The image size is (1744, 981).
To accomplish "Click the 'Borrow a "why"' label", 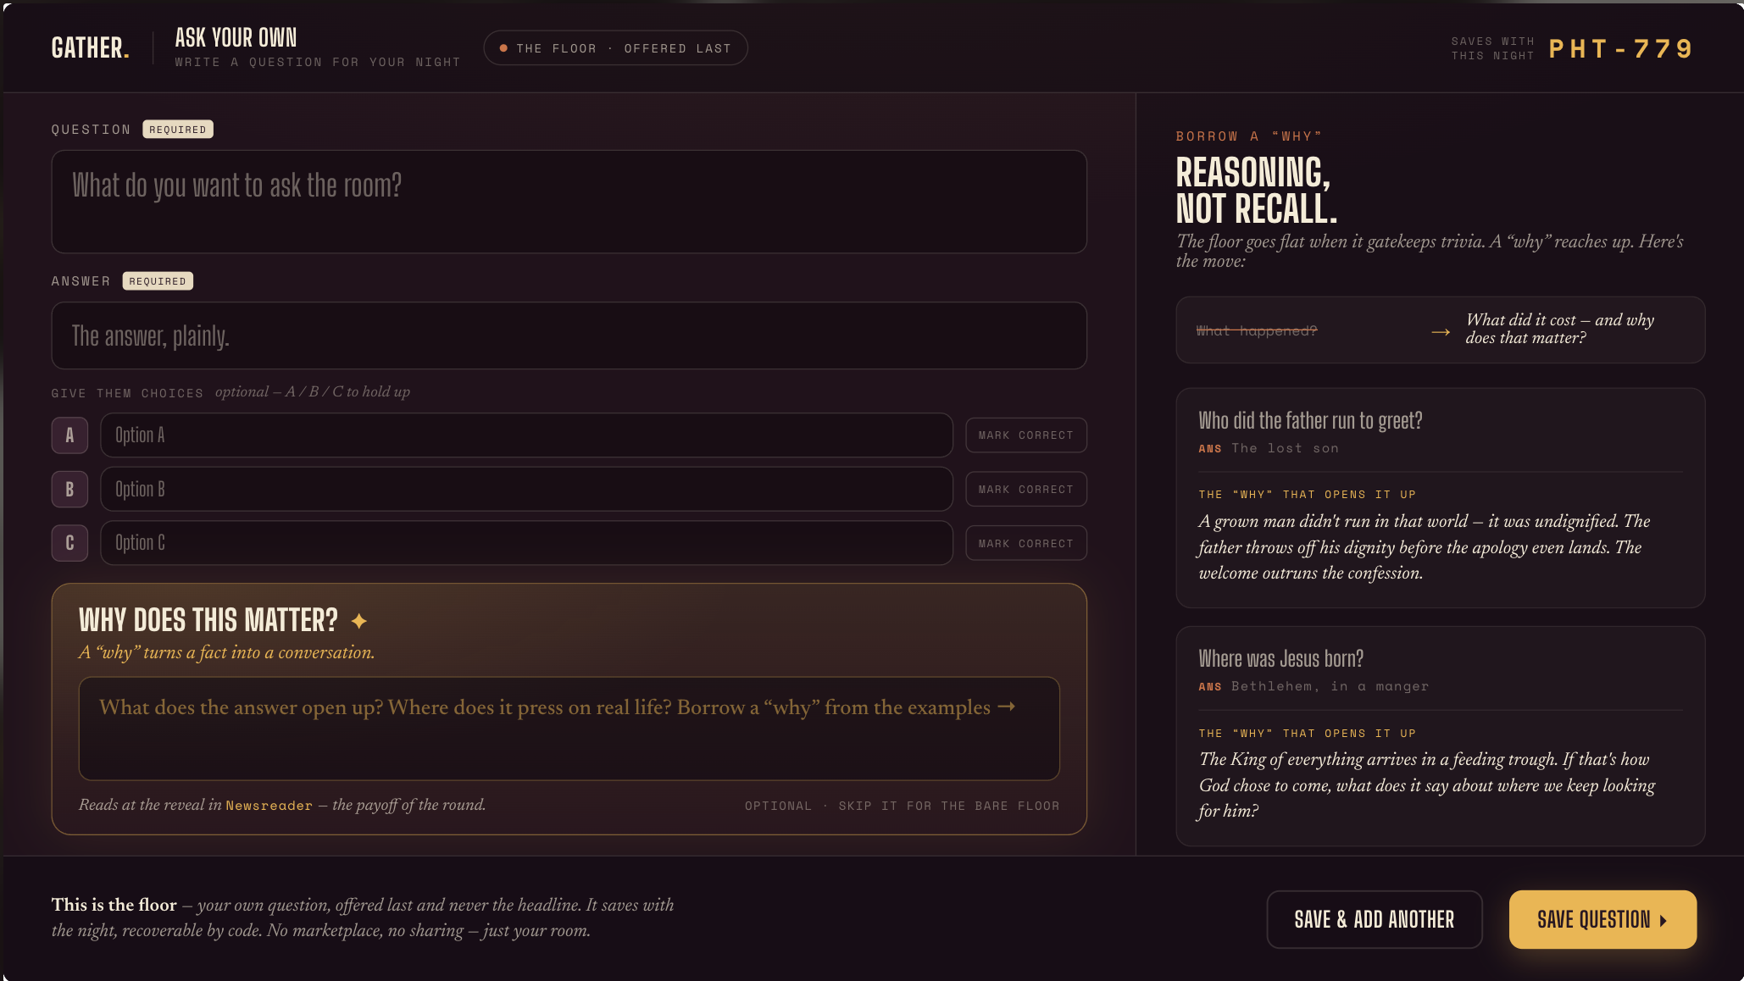I will 1249,136.
